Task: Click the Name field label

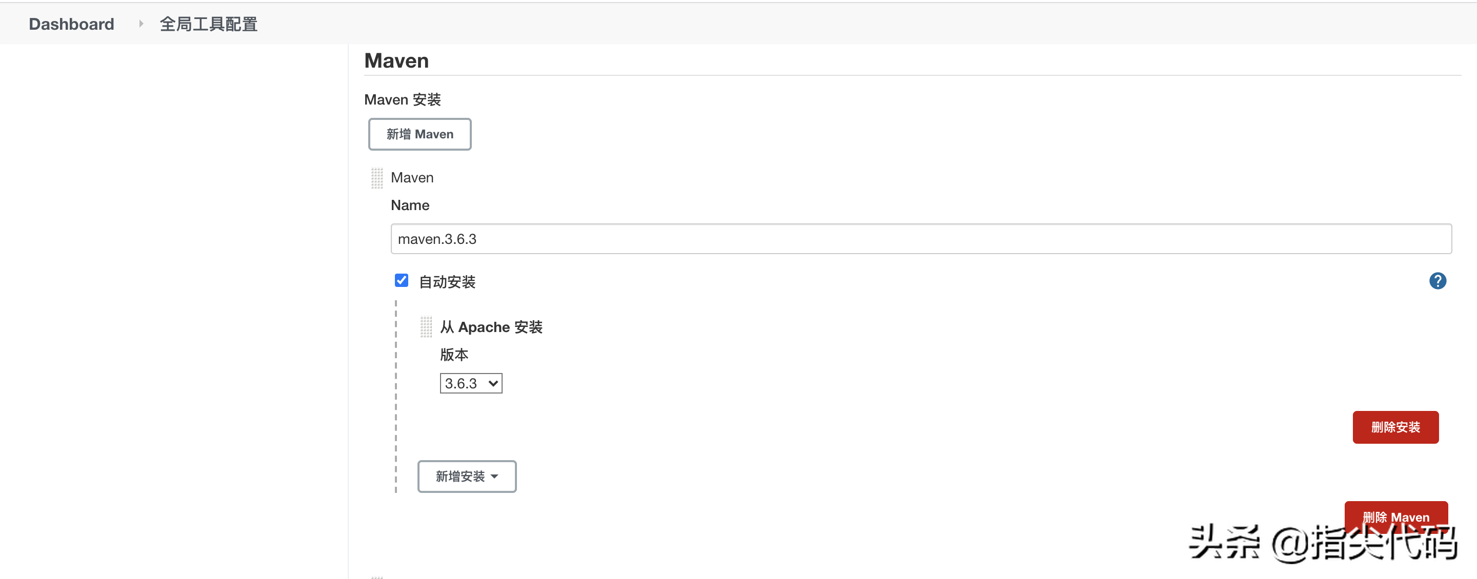Action: 409,205
